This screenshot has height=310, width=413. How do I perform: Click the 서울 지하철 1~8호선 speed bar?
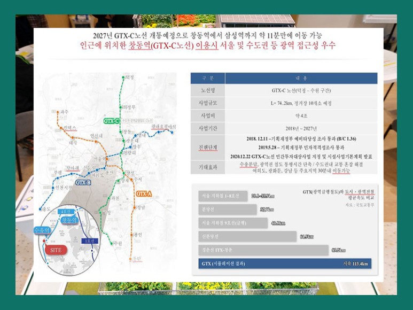223,196
